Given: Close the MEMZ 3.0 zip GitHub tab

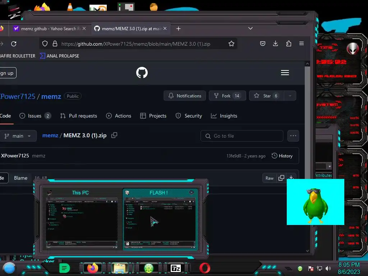Looking at the screenshot, I should pyautogui.click(x=165, y=28).
